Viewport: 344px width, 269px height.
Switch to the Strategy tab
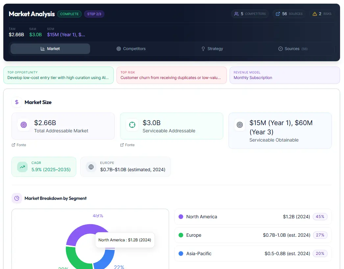[212, 49]
